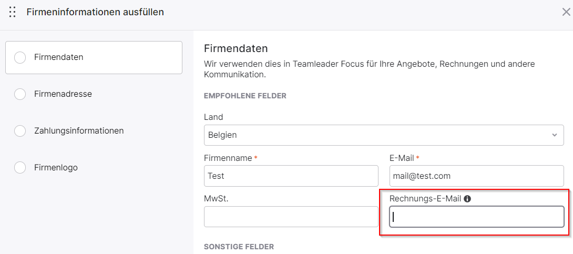Click the chevron arrow in Land field
Image resolution: width=573 pixels, height=254 pixels.
pyautogui.click(x=555, y=135)
